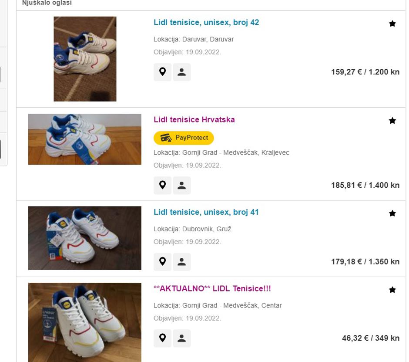View seller profile of AKTUALNO listing
Image resolution: width=409 pixels, height=362 pixels.
pyautogui.click(x=182, y=338)
